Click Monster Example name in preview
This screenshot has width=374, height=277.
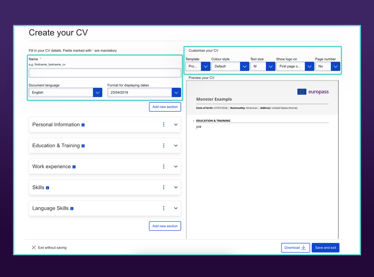pyautogui.click(x=214, y=99)
